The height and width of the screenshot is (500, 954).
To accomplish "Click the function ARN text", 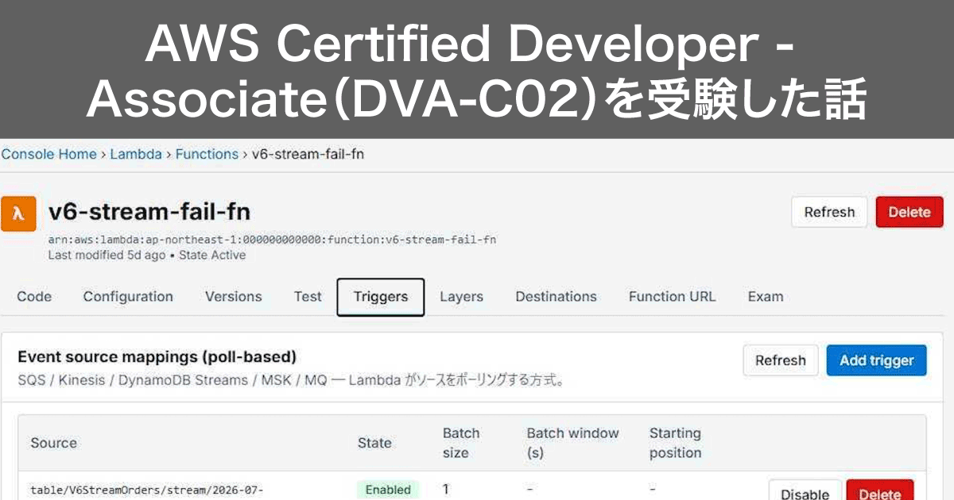I will click(x=272, y=239).
